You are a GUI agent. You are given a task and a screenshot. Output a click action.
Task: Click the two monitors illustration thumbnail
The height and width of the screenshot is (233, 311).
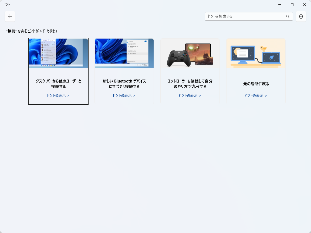(256, 53)
